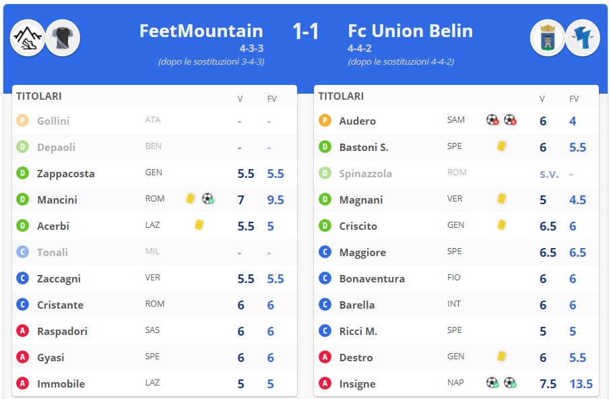Viewport: 611px width, 399px height.
Task: Click the defender role badge beside Zappacosta
Action: pos(23,173)
